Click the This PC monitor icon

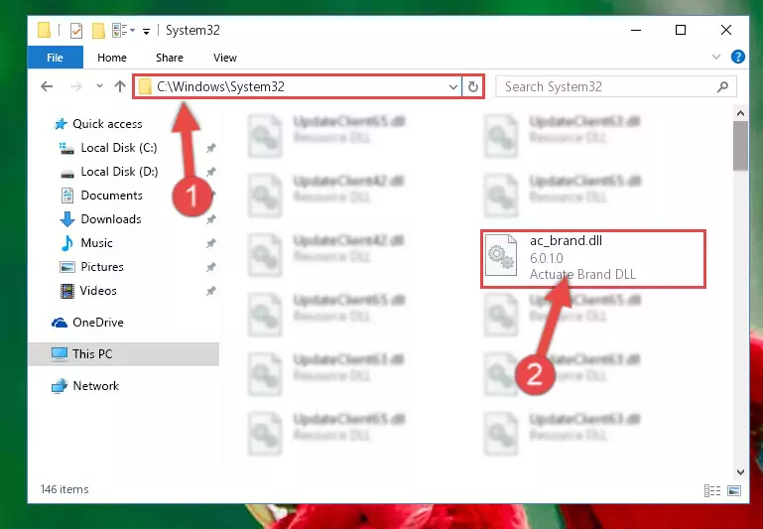tap(60, 354)
